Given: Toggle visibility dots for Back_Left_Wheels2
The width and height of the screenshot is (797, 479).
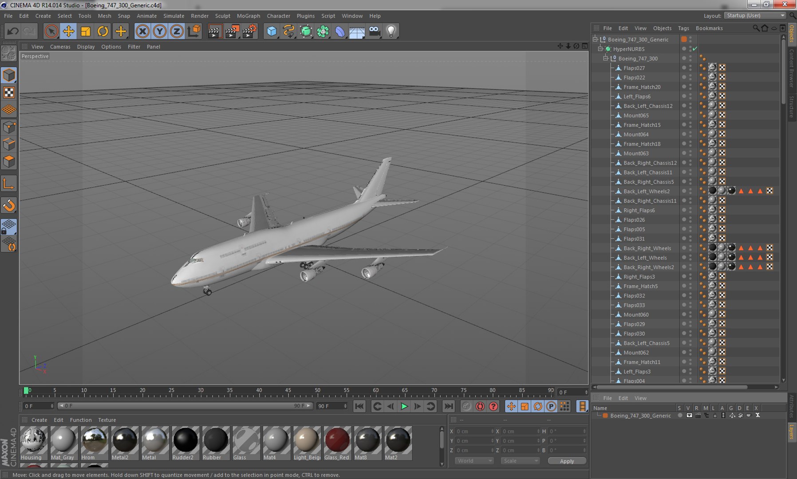Looking at the screenshot, I should (690, 191).
